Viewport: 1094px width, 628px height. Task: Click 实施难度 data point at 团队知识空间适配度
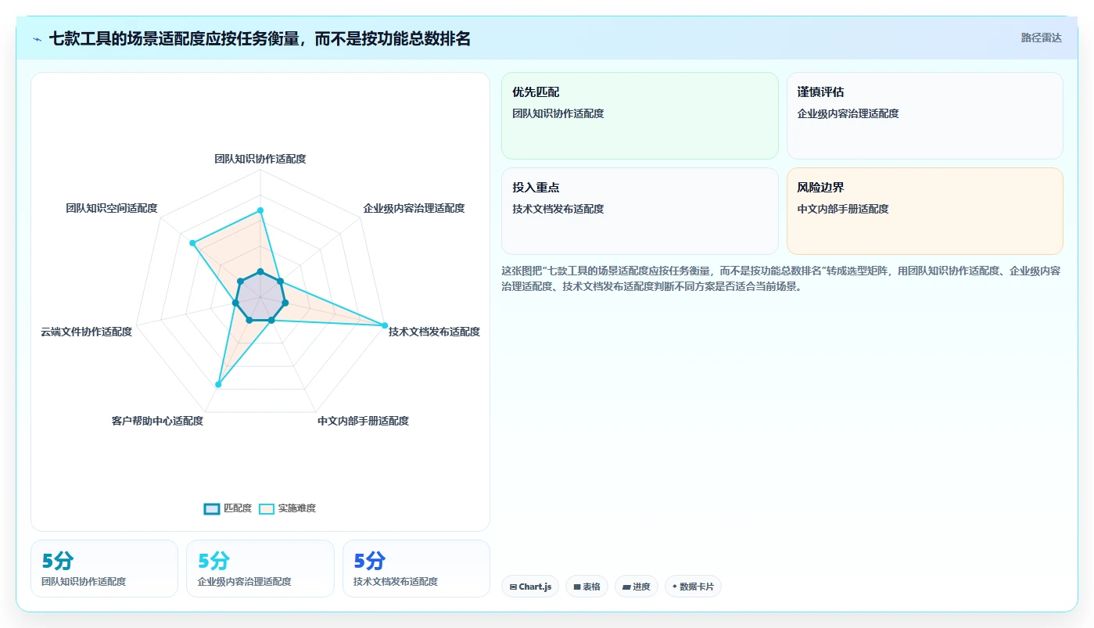[x=192, y=243]
